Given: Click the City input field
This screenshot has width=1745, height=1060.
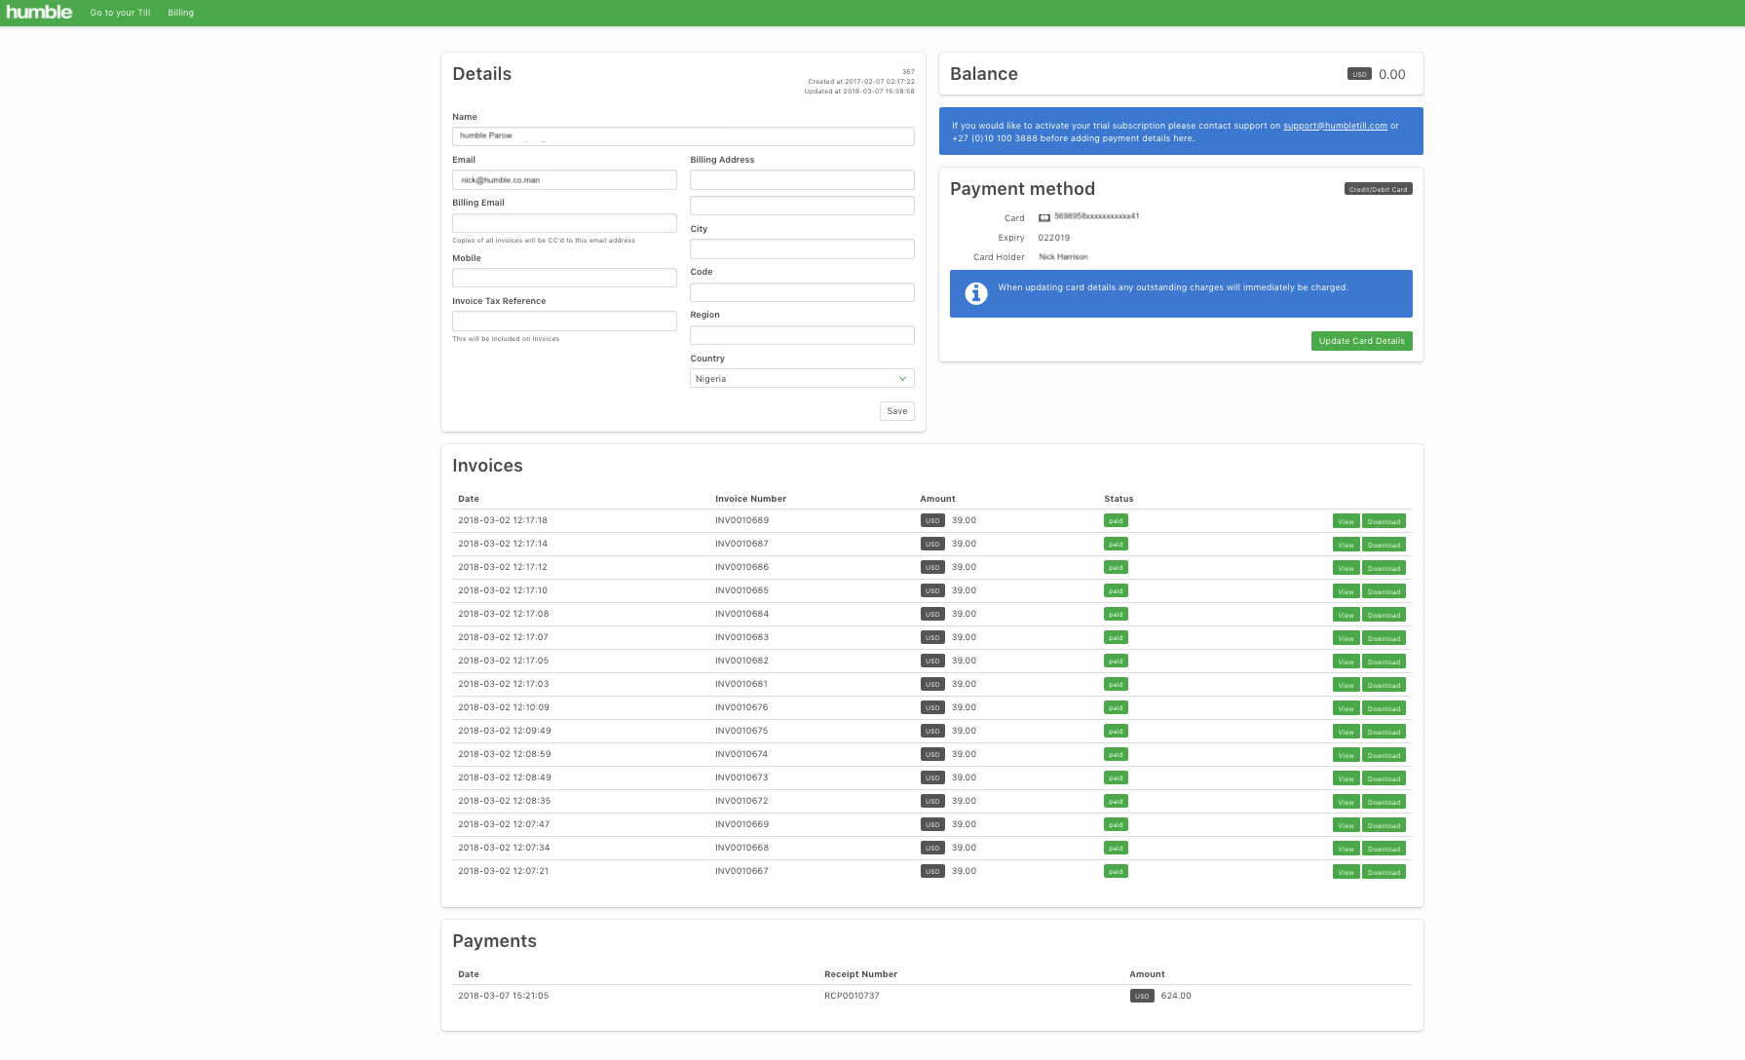Looking at the screenshot, I should coord(801,249).
